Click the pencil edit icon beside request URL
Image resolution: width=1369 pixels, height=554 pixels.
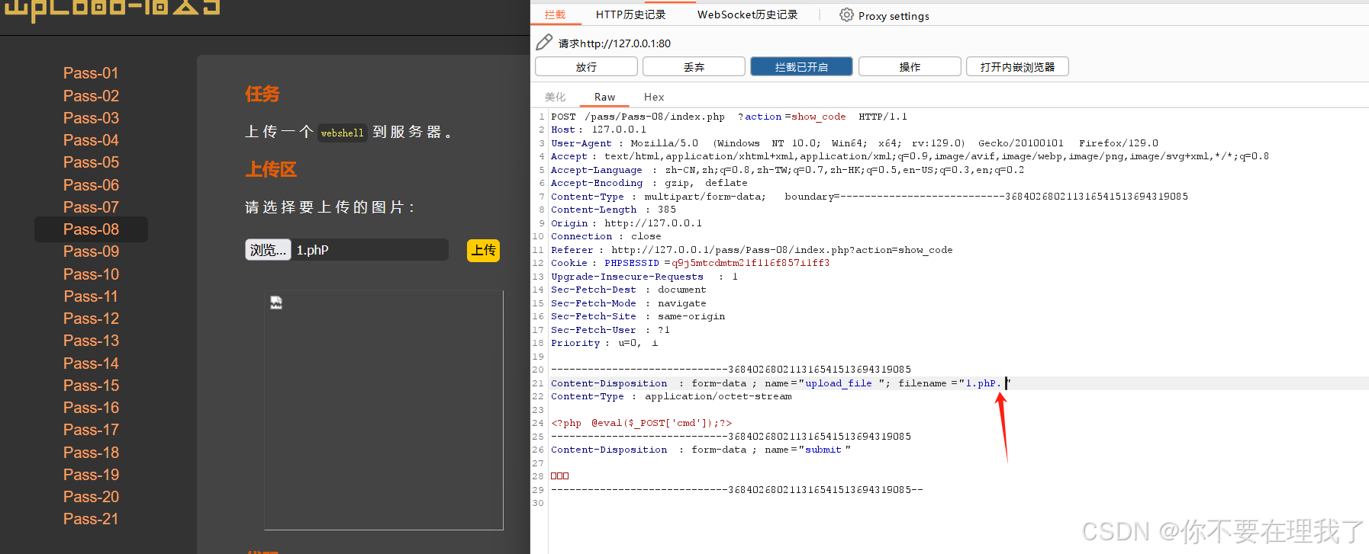point(544,43)
